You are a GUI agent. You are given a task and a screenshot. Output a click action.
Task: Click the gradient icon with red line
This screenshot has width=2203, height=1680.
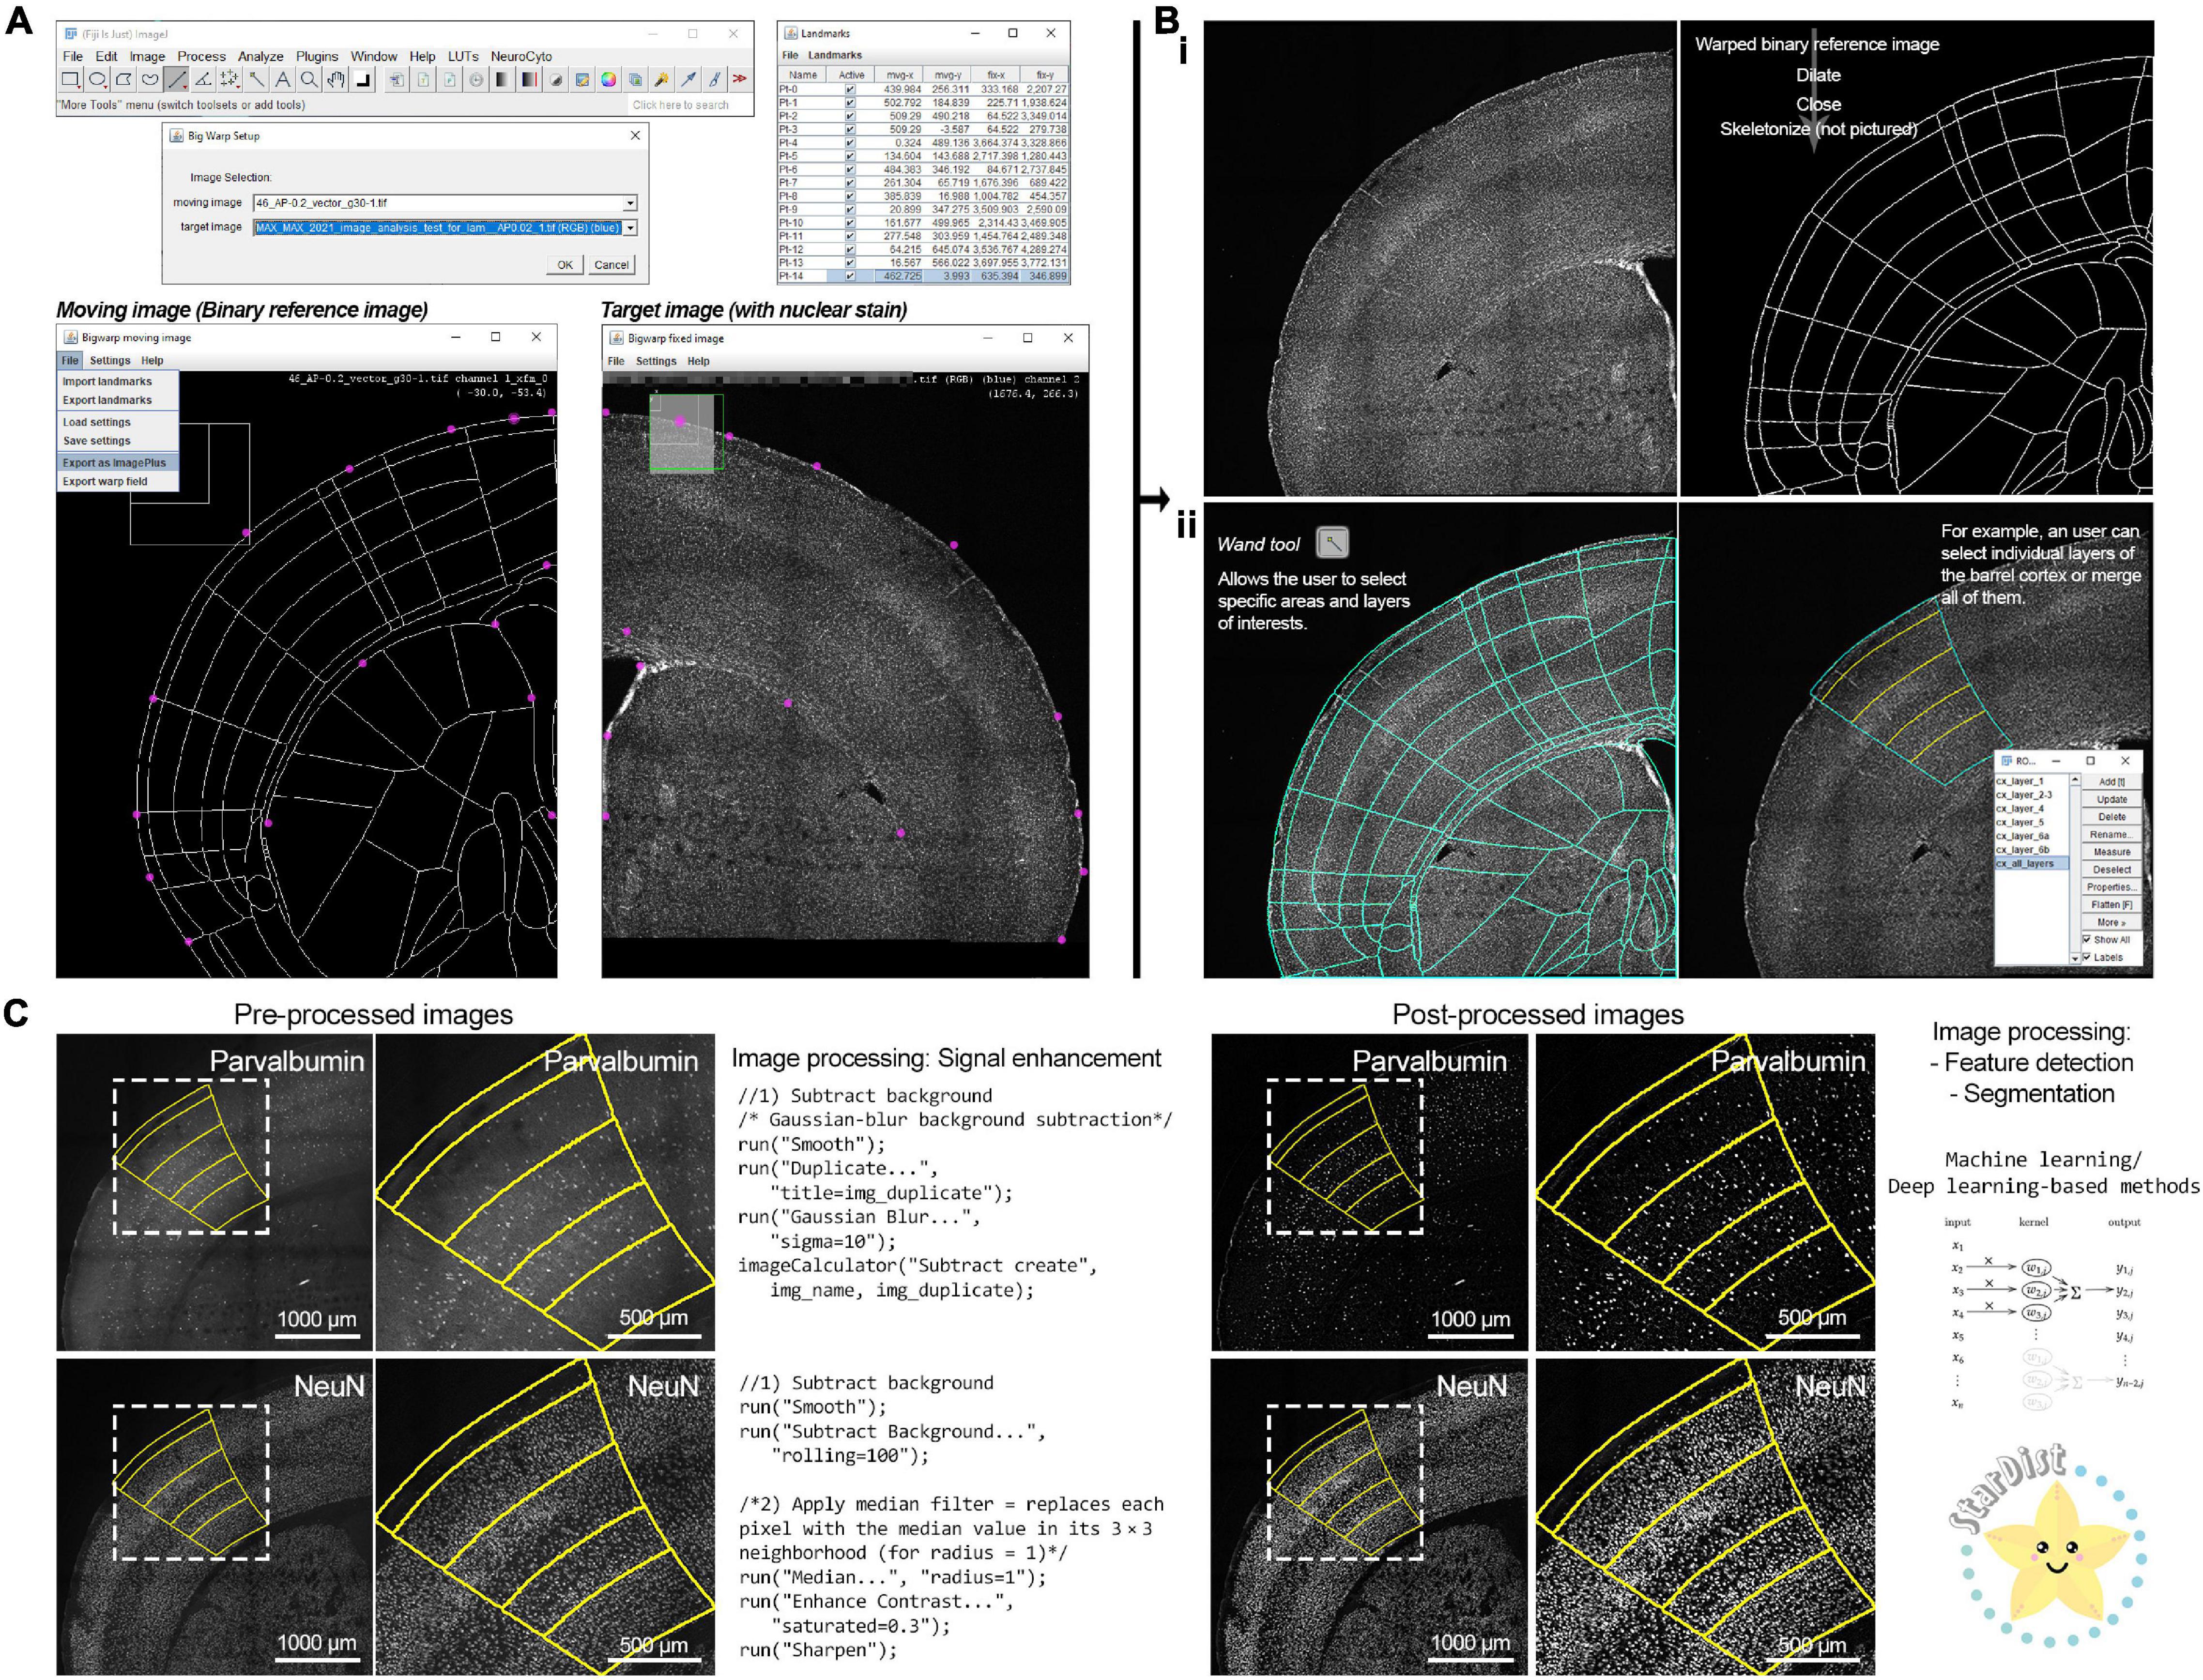point(529,80)
